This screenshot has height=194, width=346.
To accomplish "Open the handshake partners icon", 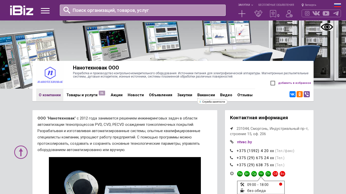I will coord(258,14).
